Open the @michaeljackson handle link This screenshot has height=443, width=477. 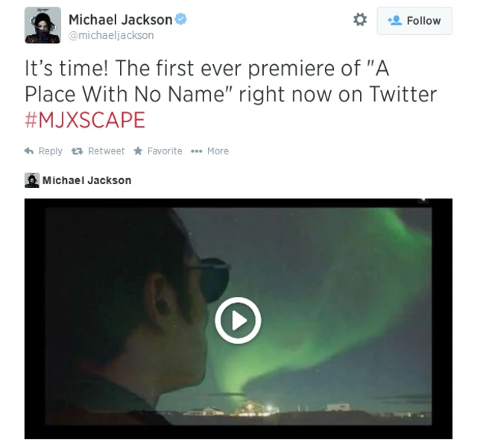[111, 35]
